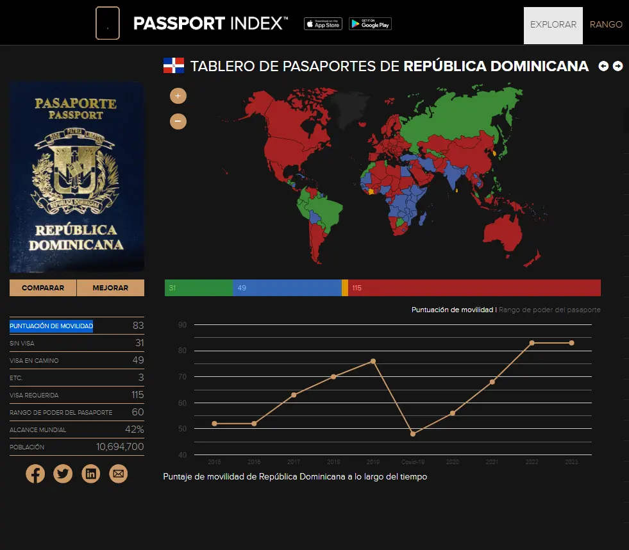Viewport: 629px width, 550px height.
Task: Share by email envelope icon
Action: pyautogui.click(x=118, y=474)
